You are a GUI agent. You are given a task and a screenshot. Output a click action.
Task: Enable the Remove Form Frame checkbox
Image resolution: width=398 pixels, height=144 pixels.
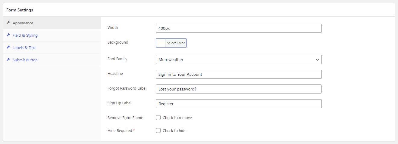[158, 118]
